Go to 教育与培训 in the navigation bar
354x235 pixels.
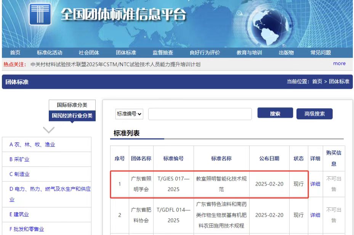coord(249,53)
